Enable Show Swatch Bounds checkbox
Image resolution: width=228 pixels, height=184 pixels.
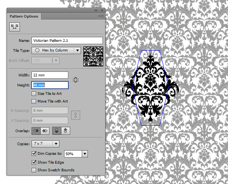(34, 170)
